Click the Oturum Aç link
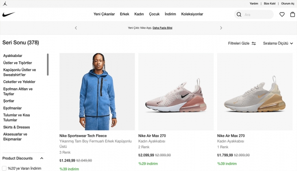 coord(288,3)
